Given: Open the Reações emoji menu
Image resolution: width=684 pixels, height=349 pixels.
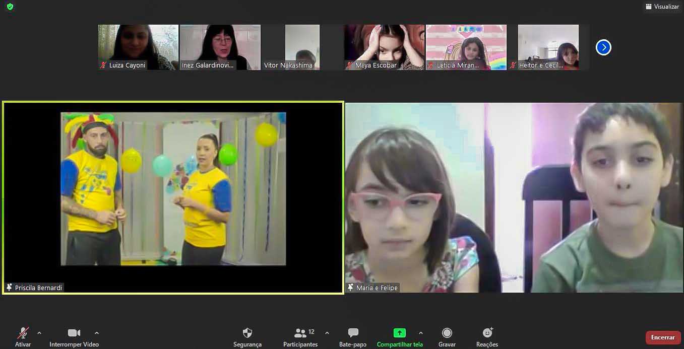Looking at the screenshot, I should tap(487, 337).
